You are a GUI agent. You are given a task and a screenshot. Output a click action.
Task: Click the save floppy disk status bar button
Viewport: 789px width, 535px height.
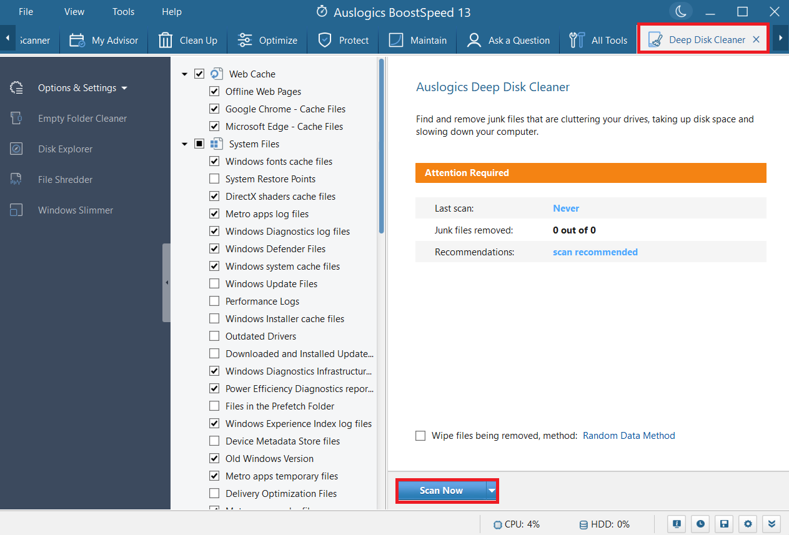click(724, 524)
